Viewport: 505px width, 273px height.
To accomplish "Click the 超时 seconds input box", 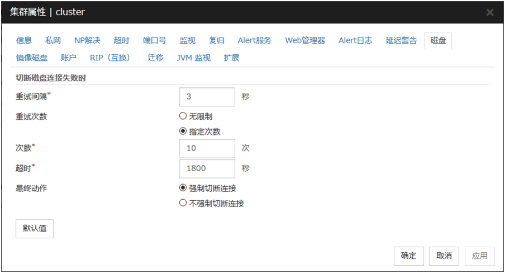I will click(x=207, y=168).
